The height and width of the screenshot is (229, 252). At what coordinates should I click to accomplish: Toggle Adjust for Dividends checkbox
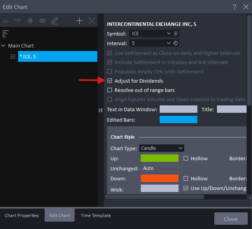pos(110,81)
